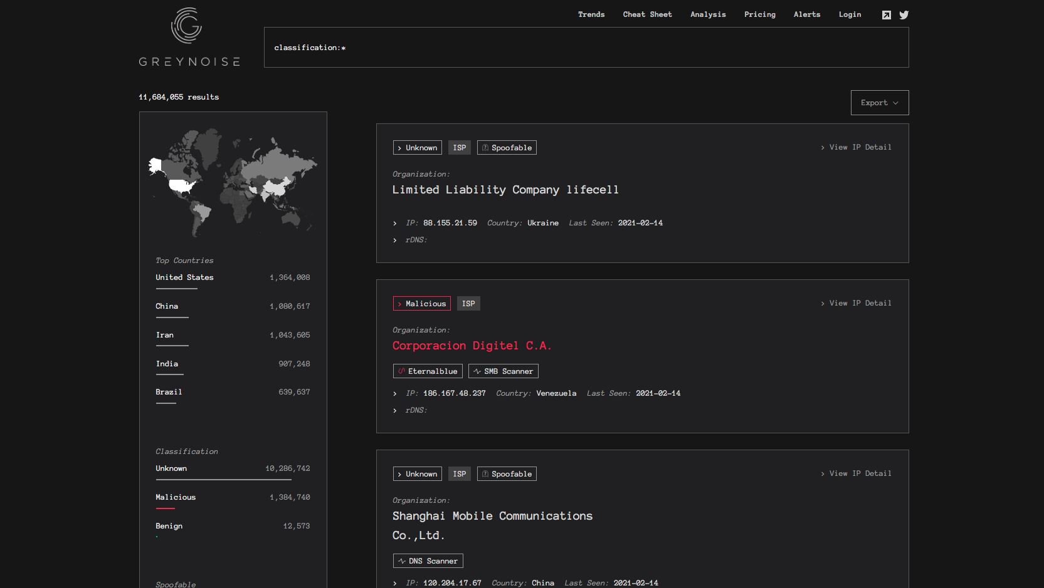Expand rDNS row for Corporacion Digitel
Screen dimensions: 1044x588
pos(395,411)
